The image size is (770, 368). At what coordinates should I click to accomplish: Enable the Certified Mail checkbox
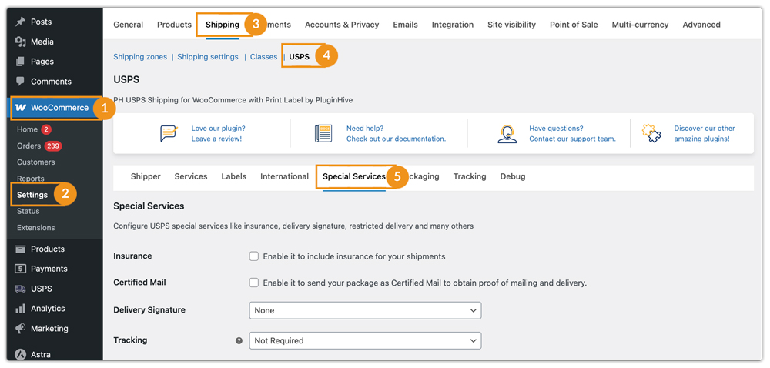pyautogui.click(x=254, y=283)
